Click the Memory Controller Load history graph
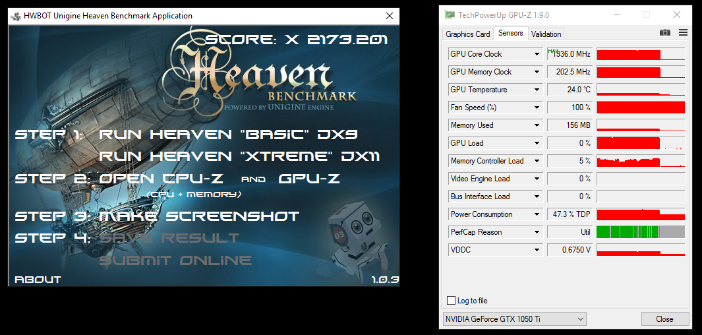702x335 pixels. (641, 161)
